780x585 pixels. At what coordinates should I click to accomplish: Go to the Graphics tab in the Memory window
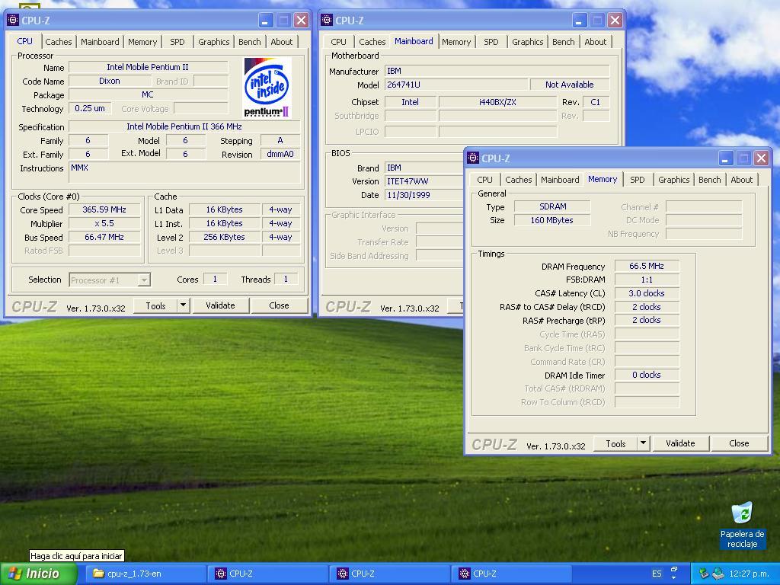(x=674, y=180)
